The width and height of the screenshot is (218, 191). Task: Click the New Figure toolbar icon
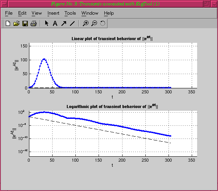coord(8,23)
